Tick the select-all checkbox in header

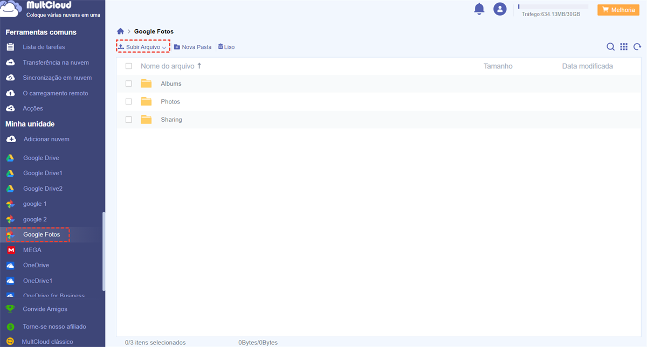click(x=128, y=66)
